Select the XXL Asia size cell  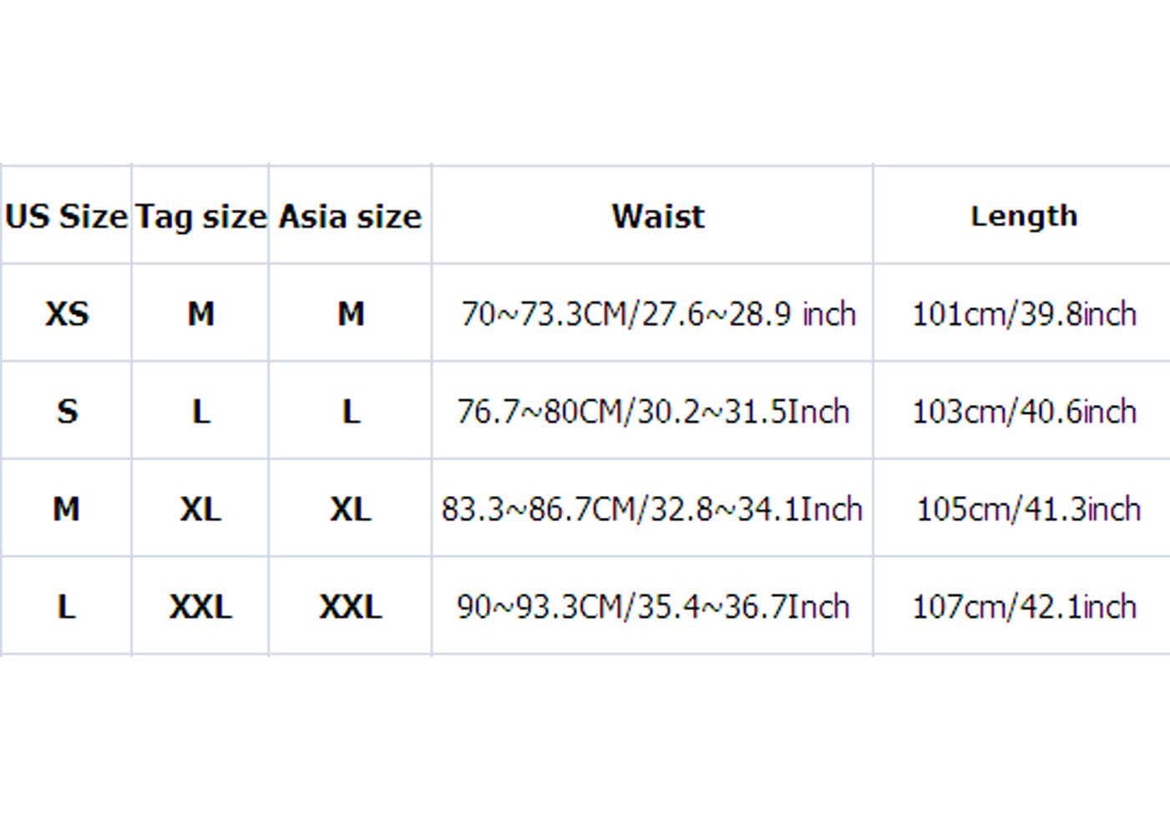(351, 606)
